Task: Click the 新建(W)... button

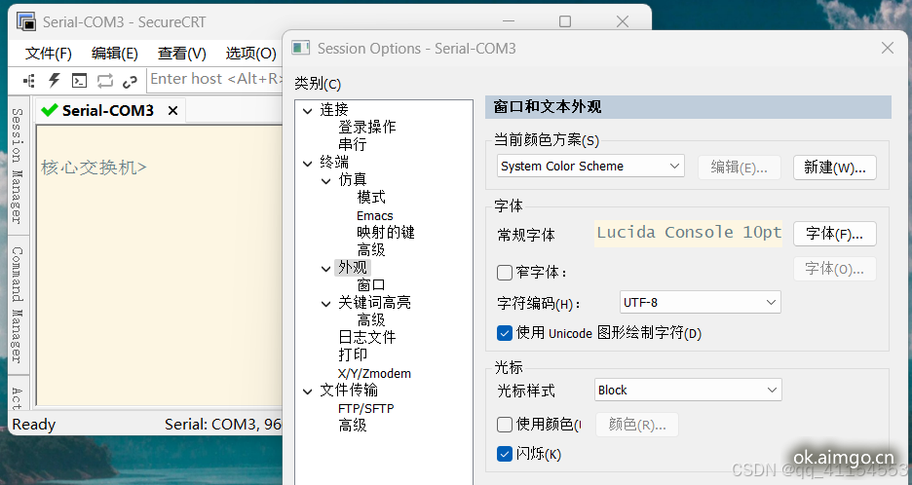Action: pyautogui.click(x=834, y=168)
